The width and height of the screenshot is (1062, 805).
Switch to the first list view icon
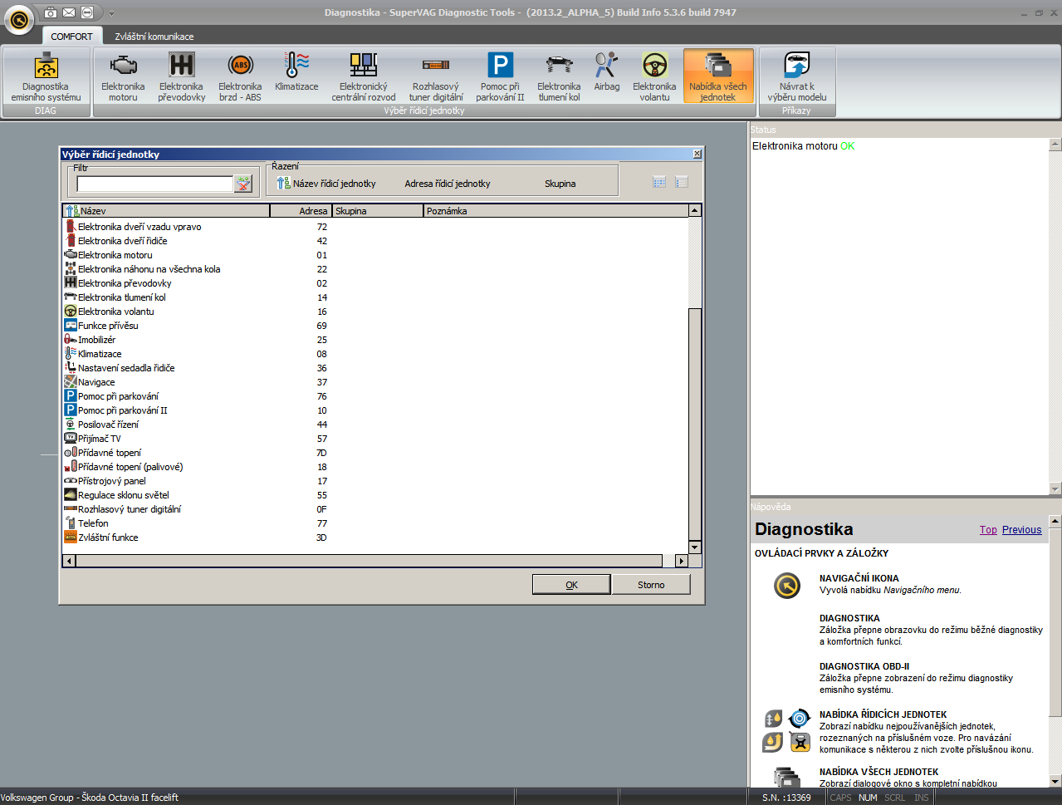click(659, 182)
